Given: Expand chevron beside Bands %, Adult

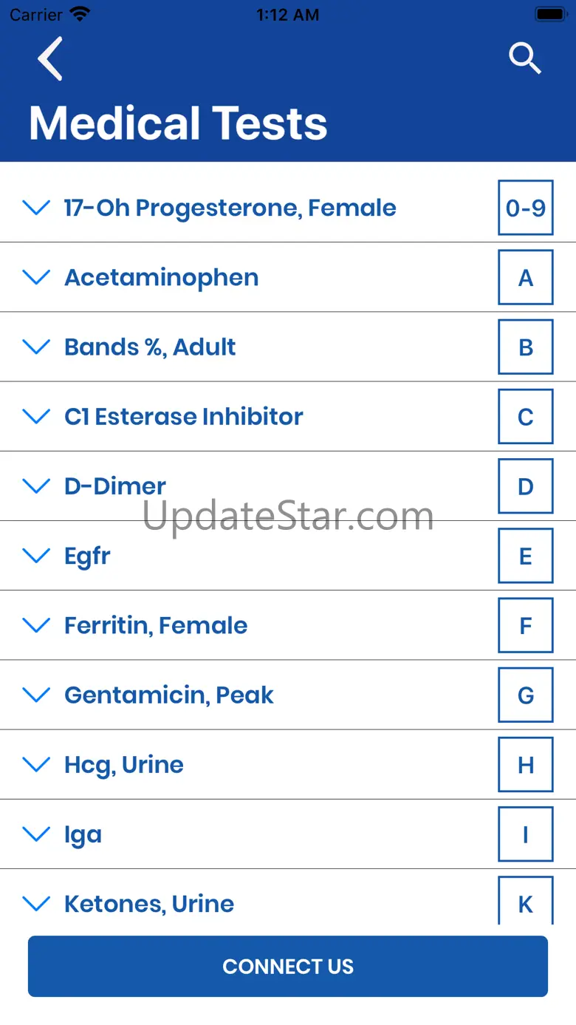Looking at the screenshot, I should (x=36, y=347).
